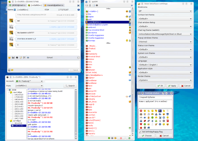Select the 3(14:53) history entry under октября
This screenshot has height=141, width=198.
tap(18, 123)
